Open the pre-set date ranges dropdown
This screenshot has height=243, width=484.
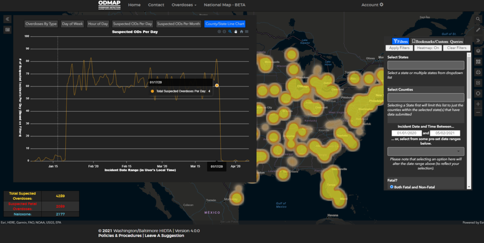coord(426,151)
